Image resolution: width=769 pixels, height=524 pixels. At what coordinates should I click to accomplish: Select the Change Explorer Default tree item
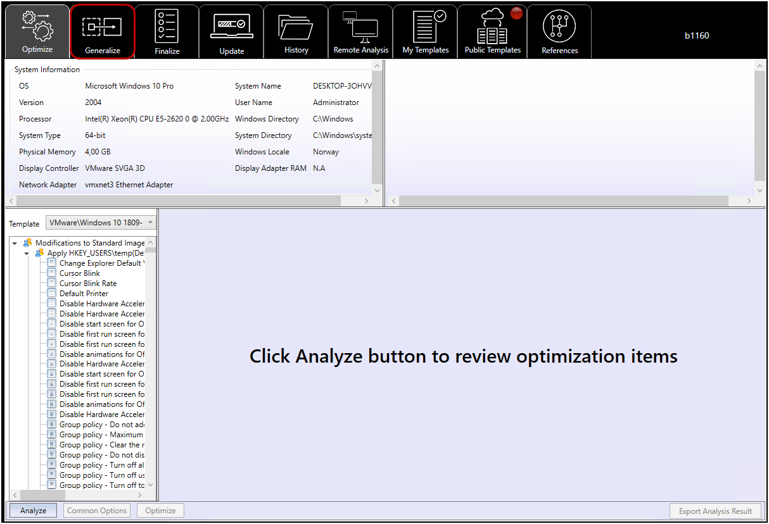click(101, 263)
